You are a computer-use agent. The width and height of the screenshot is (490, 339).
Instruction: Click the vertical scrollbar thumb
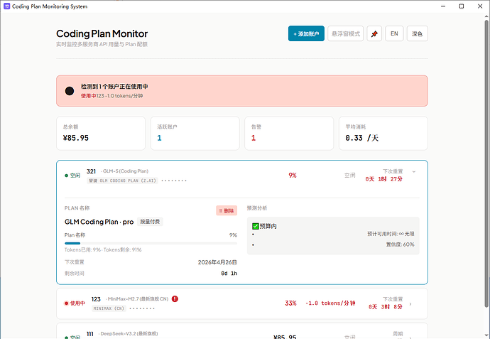coord(486,164)
